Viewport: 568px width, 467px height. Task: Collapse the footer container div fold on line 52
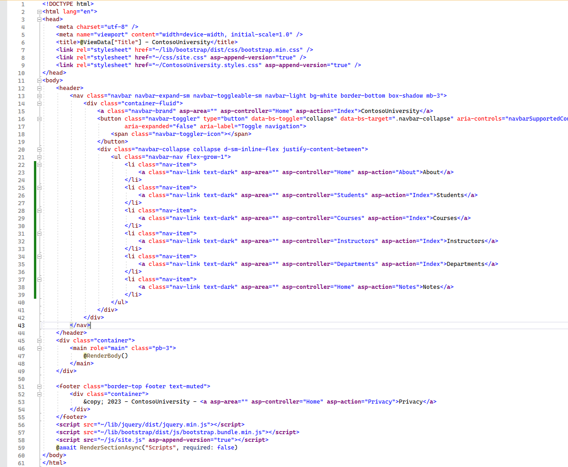39,394
